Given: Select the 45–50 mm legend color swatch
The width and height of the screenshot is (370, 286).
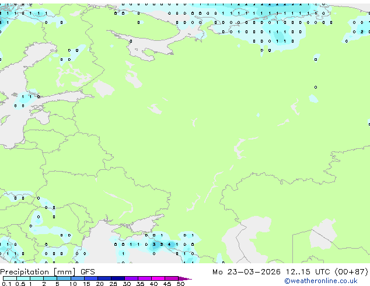Looking at the screenshot, I should coord(172,278).
